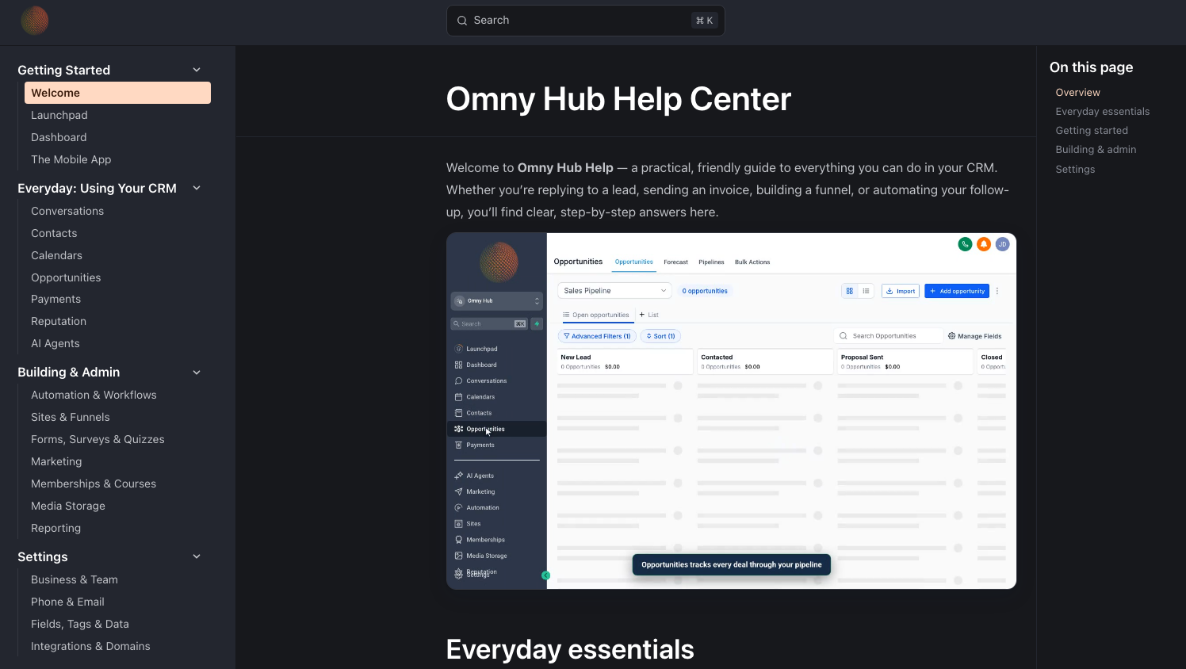The image size is (1186, 669).
Task: Click Dashboard grid icon in embedded CRM sidebar
Action: coord(458,365)
